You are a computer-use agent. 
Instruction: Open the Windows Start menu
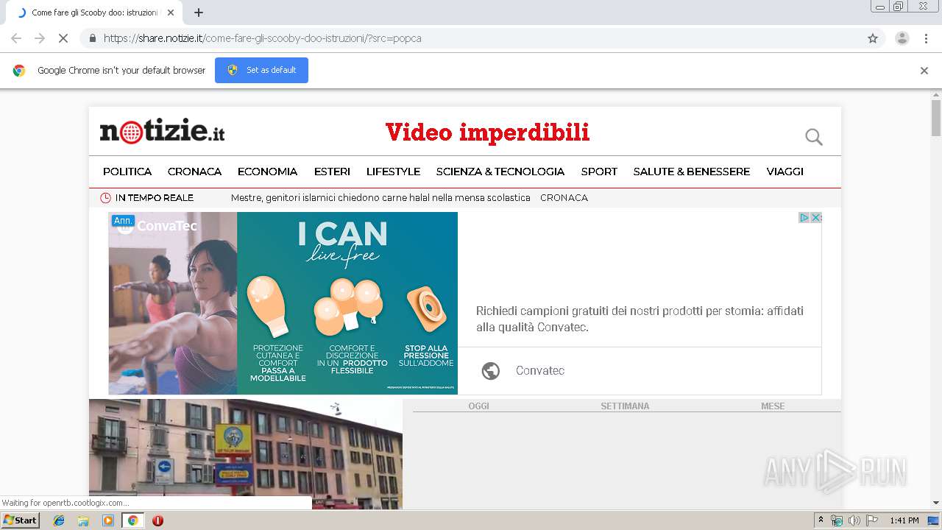tap(20, 520)
